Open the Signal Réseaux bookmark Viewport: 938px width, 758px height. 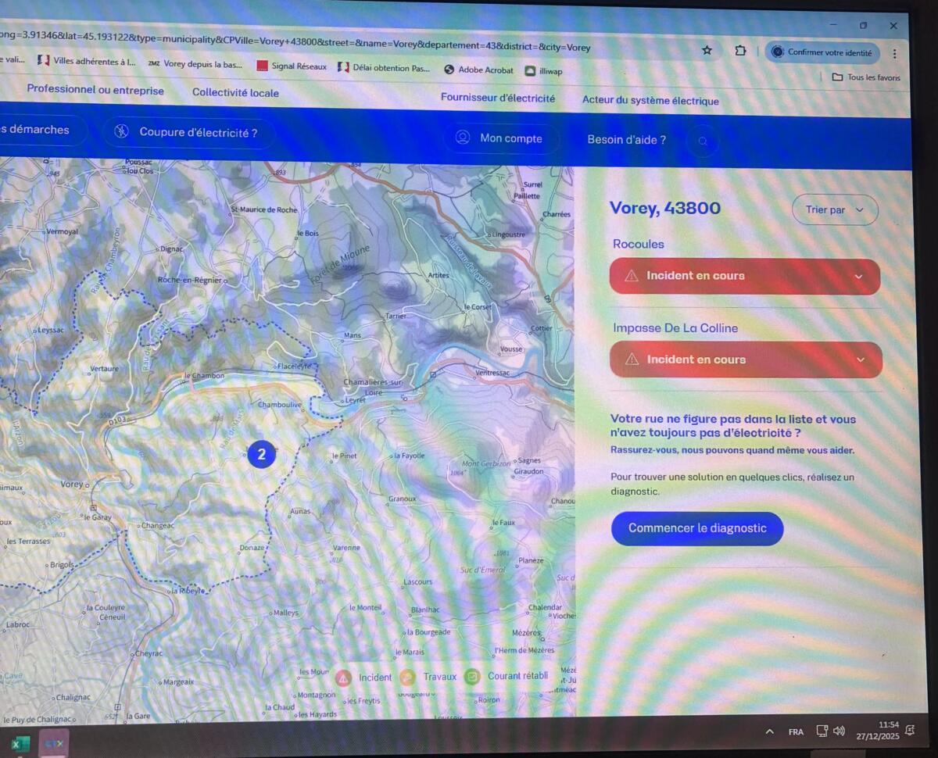(291, 66)
